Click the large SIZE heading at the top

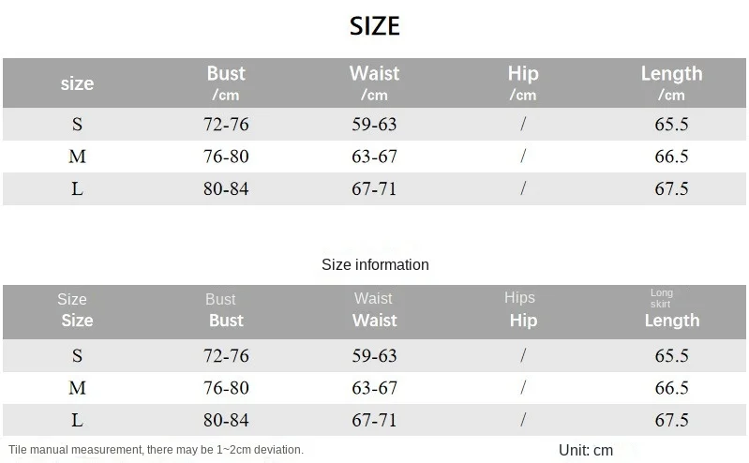click(x=375, y=26)
